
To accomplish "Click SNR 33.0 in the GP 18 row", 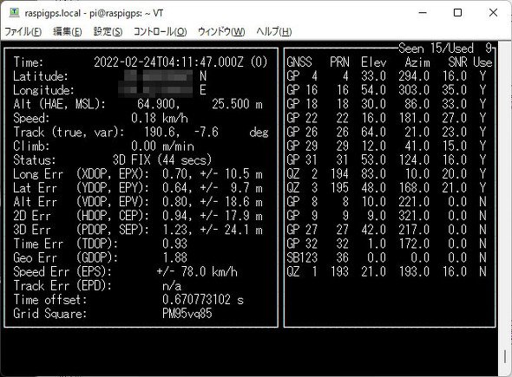I will pyautogui.click(x=455, y=104).
